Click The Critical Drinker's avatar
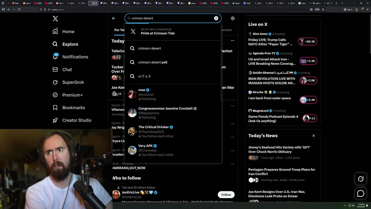371x209 pixels. point(132,131)
